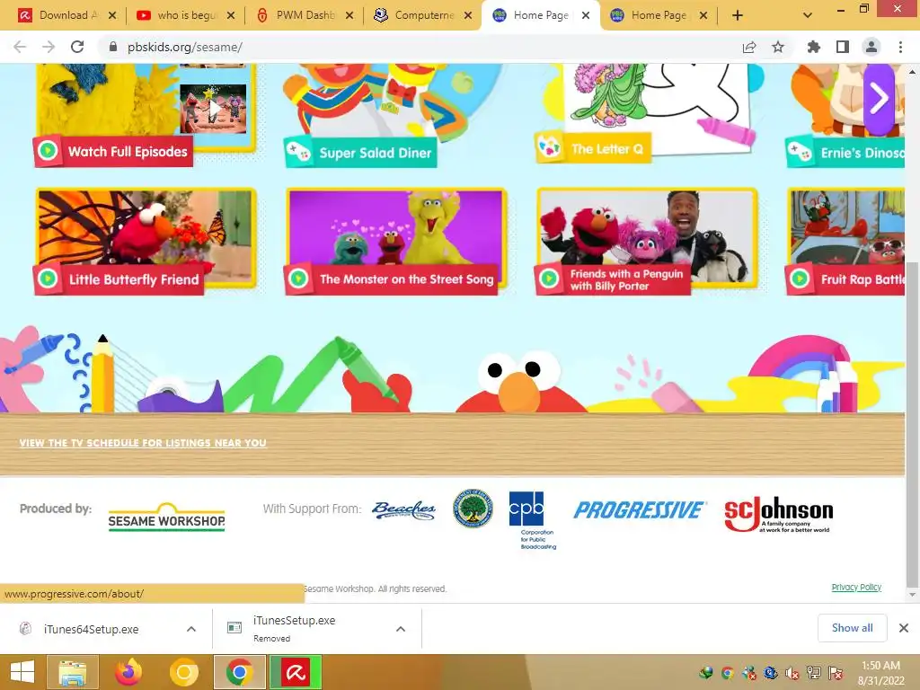Screen dimensions: 920x690
Task: Click the purple next carousel arrow
Action: coord(879,99)
